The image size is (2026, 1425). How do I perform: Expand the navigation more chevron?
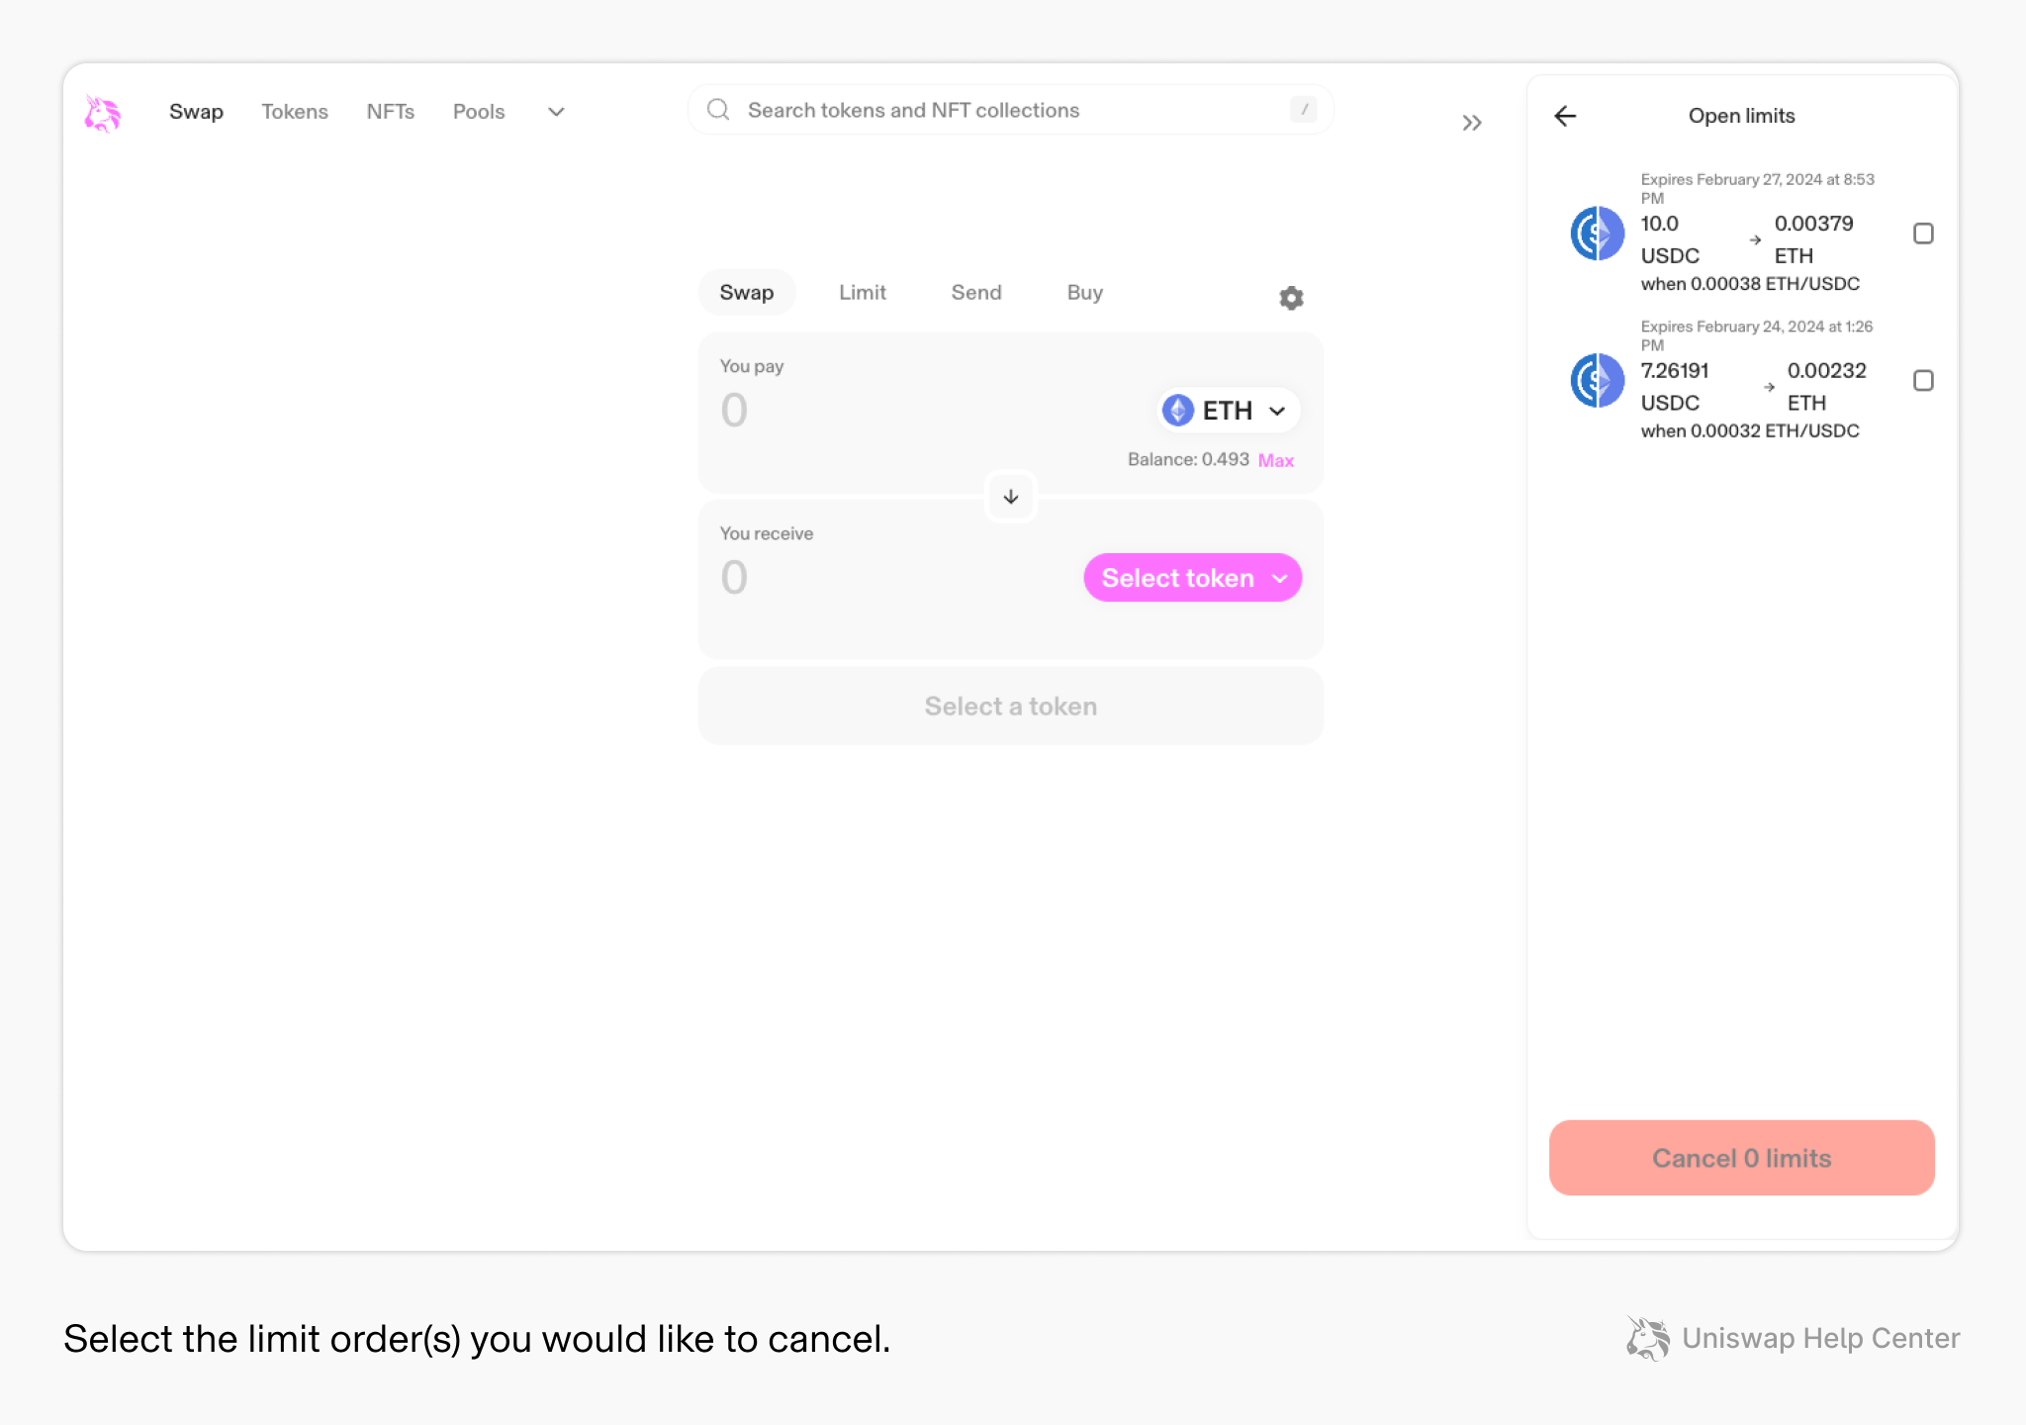tap(557, 112)
